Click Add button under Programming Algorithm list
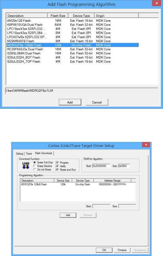This screenshot has width=163, height=256. coord(68,215)
